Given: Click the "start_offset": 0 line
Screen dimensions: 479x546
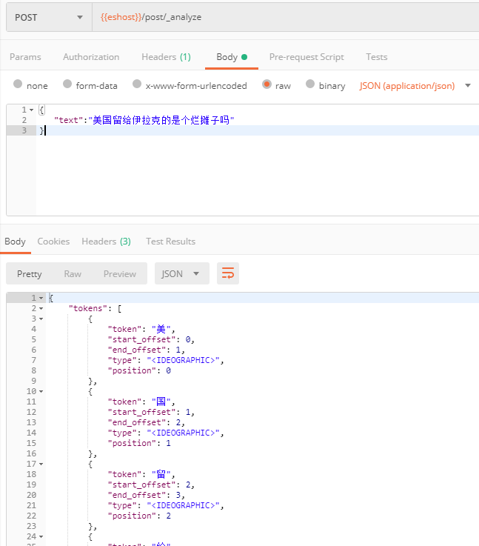Looking at the screenshot, I should [151, 339].
